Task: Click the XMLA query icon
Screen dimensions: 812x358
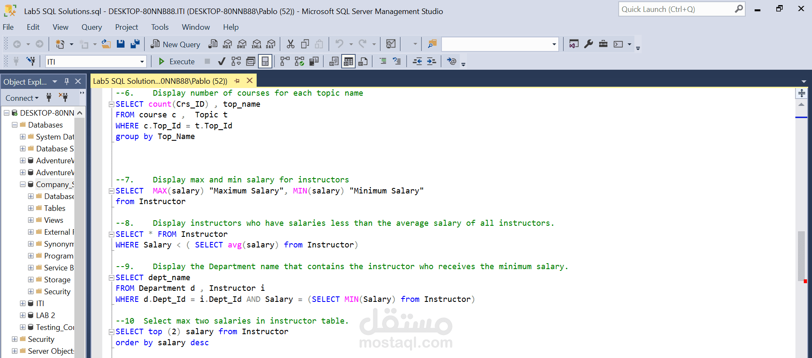Action: click(x=256, y=44)
